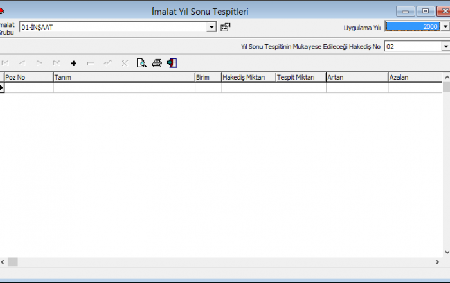Open İmalat Grubu properties icon
Viewport: 450px width, 283px height.
225,27
